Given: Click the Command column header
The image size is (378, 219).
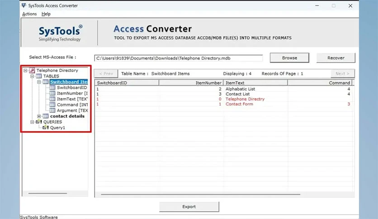Looking at the screenshot, I should tap(320, 83).
